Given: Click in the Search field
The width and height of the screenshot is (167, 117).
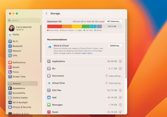Looking at the screenshot, I should [24, 21].
